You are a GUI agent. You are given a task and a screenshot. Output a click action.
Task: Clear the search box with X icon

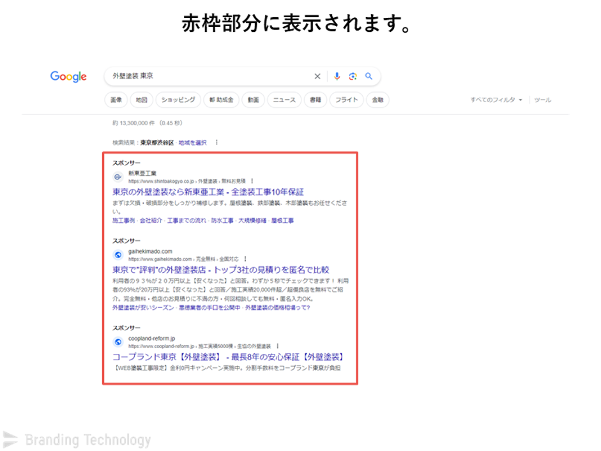coord(317,76)
